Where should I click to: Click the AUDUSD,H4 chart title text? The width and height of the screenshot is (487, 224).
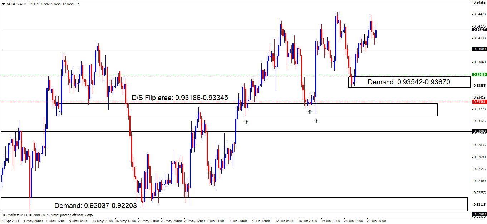click(x=16, y=4)
